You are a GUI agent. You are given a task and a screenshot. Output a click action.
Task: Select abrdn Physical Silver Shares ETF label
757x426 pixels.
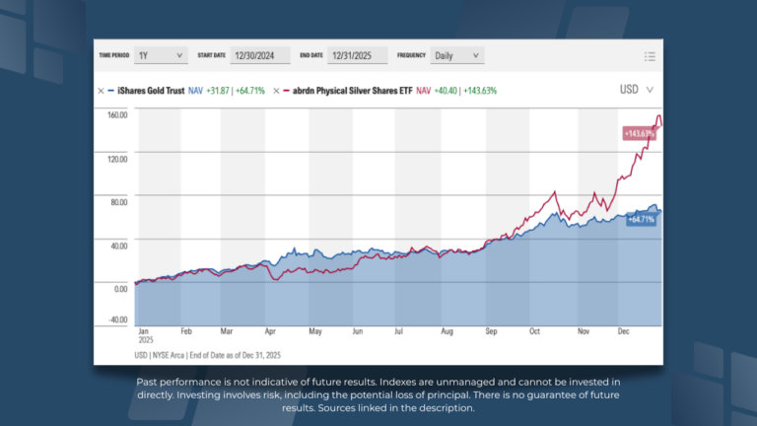(350, 90)
